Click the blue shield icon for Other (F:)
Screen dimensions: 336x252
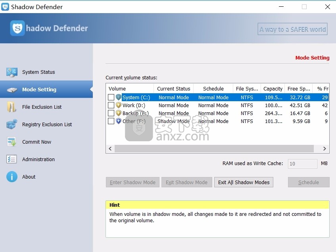[x=119, y=121]
